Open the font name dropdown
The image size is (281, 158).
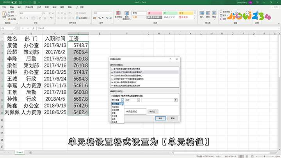click(x=41, y=13)
